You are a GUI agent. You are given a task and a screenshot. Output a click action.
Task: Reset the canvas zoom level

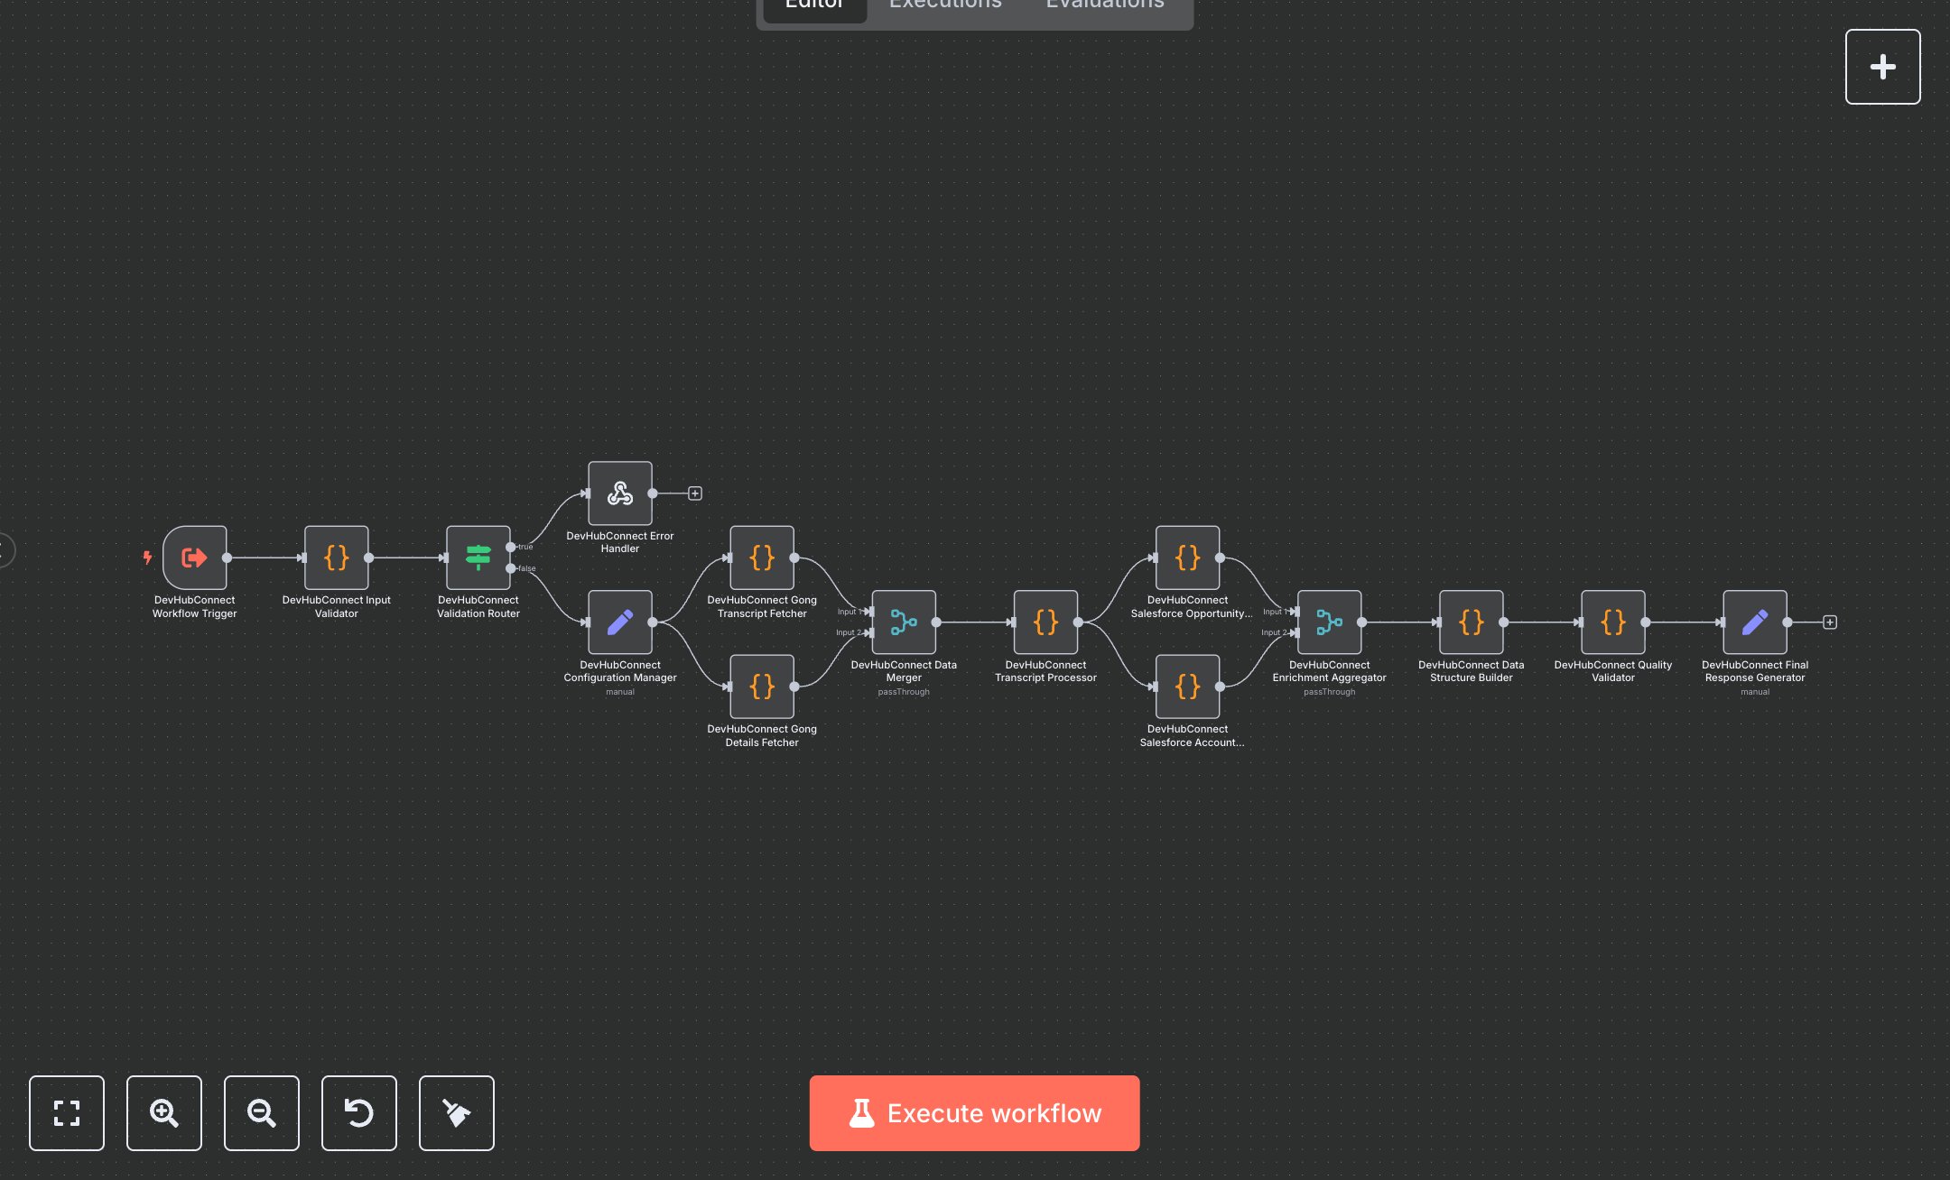click(x=359, y=1113)
